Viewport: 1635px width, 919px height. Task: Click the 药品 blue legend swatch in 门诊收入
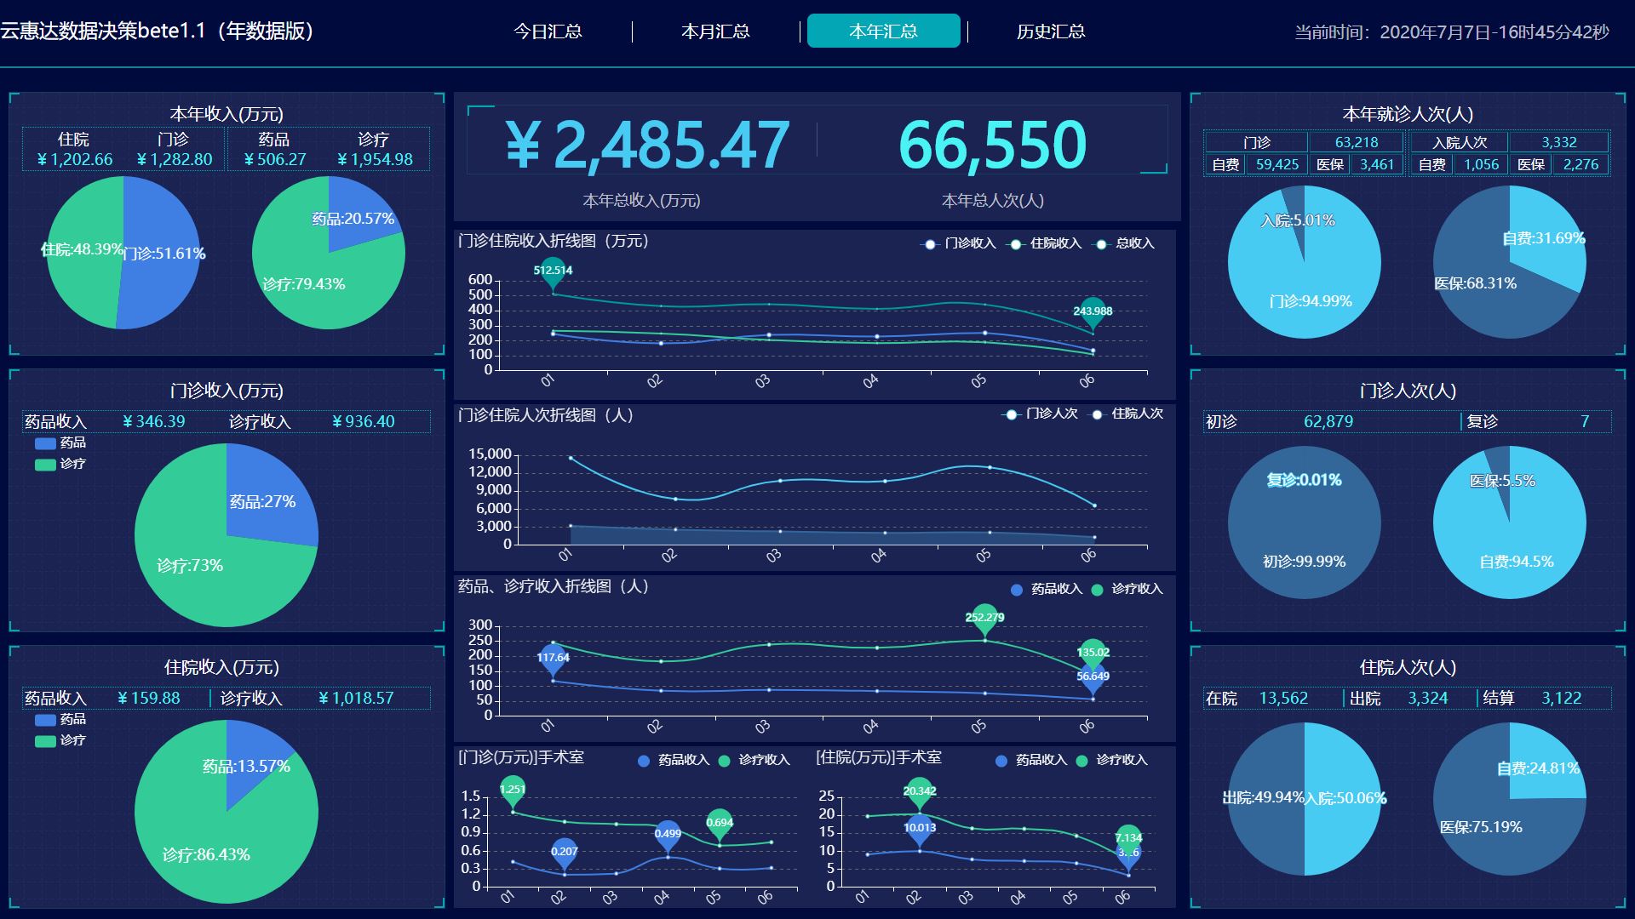(x=46, y=443)
